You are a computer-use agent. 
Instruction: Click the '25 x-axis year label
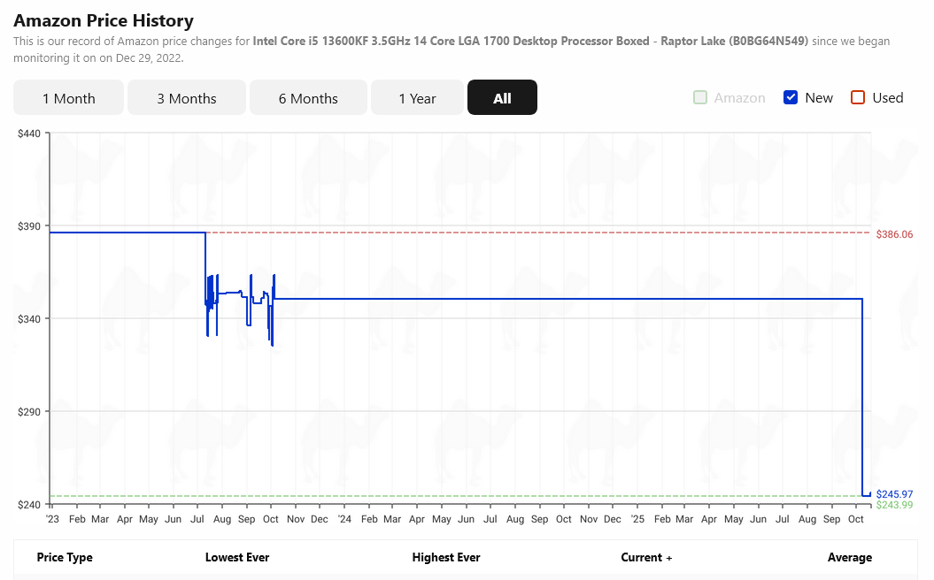point(637,519)
